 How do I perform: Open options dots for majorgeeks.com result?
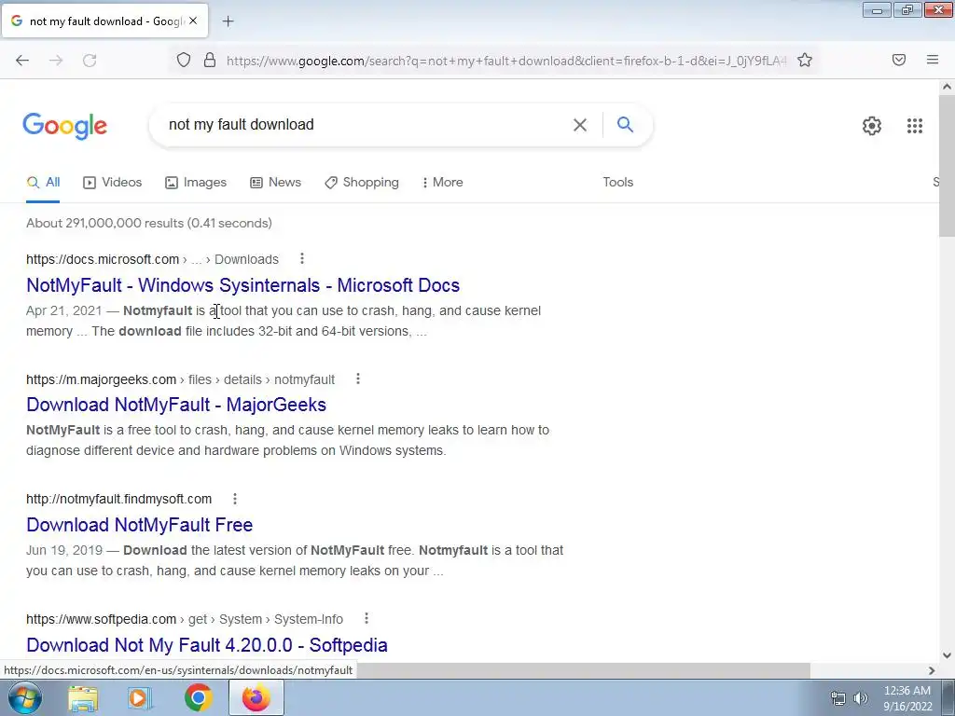click(x=357, y=379)
